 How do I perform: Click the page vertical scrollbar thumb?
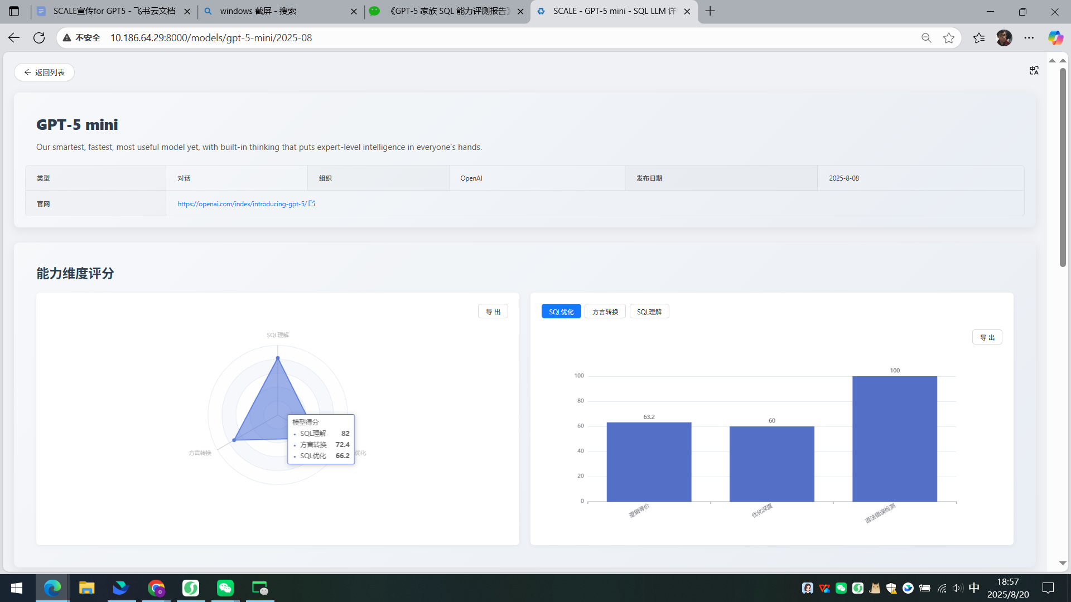coord(1063,167)
